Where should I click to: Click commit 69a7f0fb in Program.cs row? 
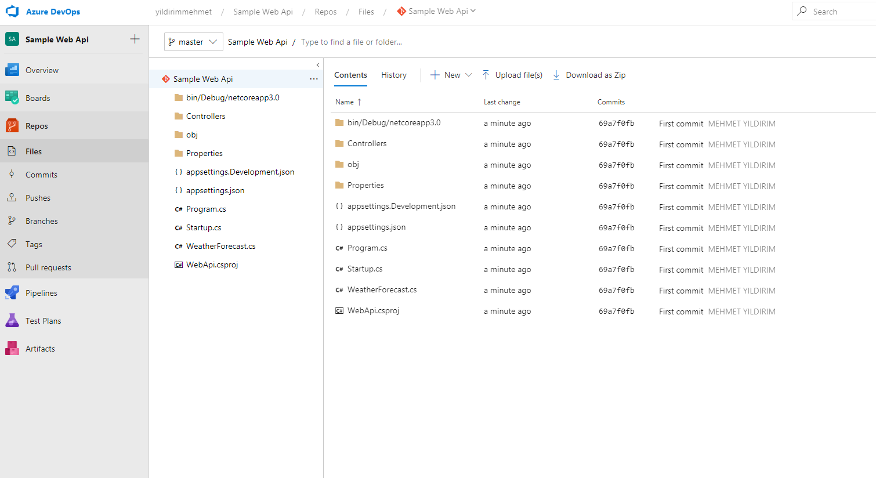[x=616, y=248]
